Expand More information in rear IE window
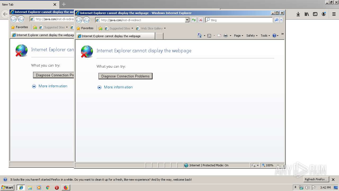The image size is (339, 191). [x=50, y=86]
